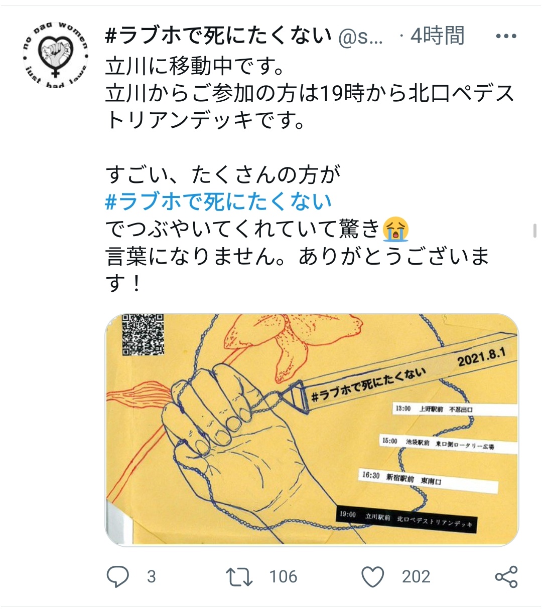Tap the crying face emoji in tweet
542x614 pixels.
click(x=395, y=229)
